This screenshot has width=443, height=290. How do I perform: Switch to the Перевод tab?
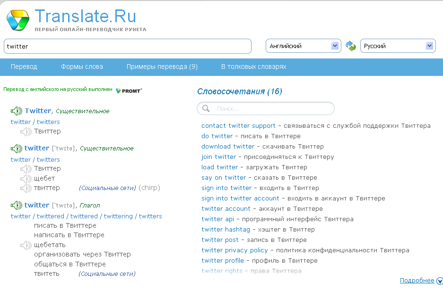coord(24,67)
